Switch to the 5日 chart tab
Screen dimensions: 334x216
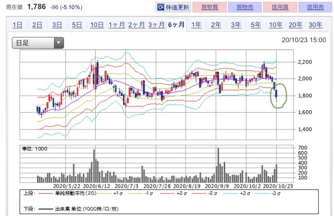point(77,25)
